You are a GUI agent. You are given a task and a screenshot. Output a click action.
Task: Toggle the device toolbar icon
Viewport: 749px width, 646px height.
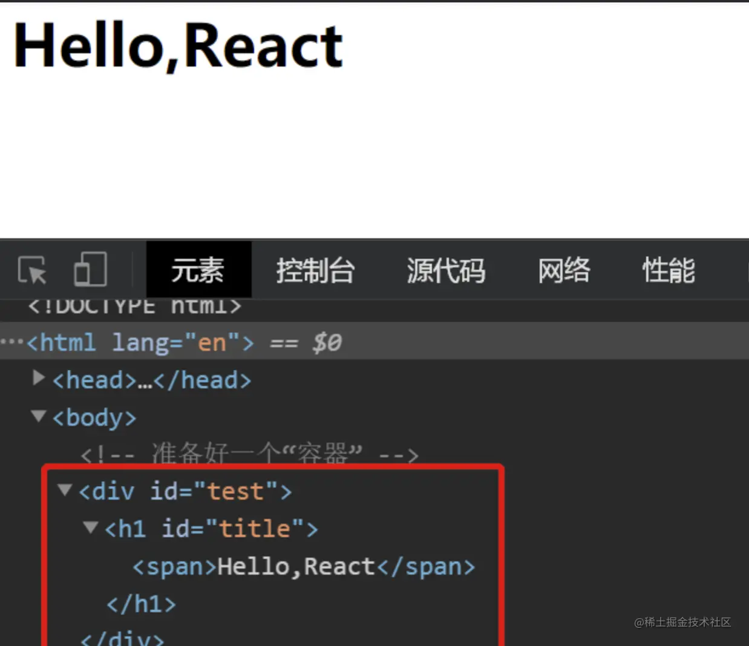(90, 269)
